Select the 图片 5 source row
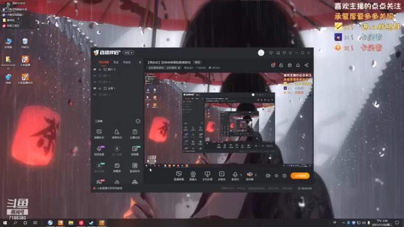Viewport: 404px width, 227px height. tap(118, 76)
